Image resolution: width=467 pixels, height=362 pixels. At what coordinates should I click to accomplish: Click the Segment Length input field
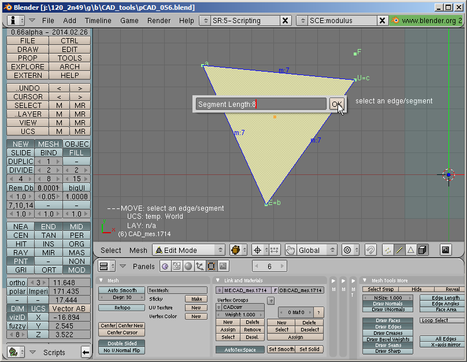tap(261, 104)
